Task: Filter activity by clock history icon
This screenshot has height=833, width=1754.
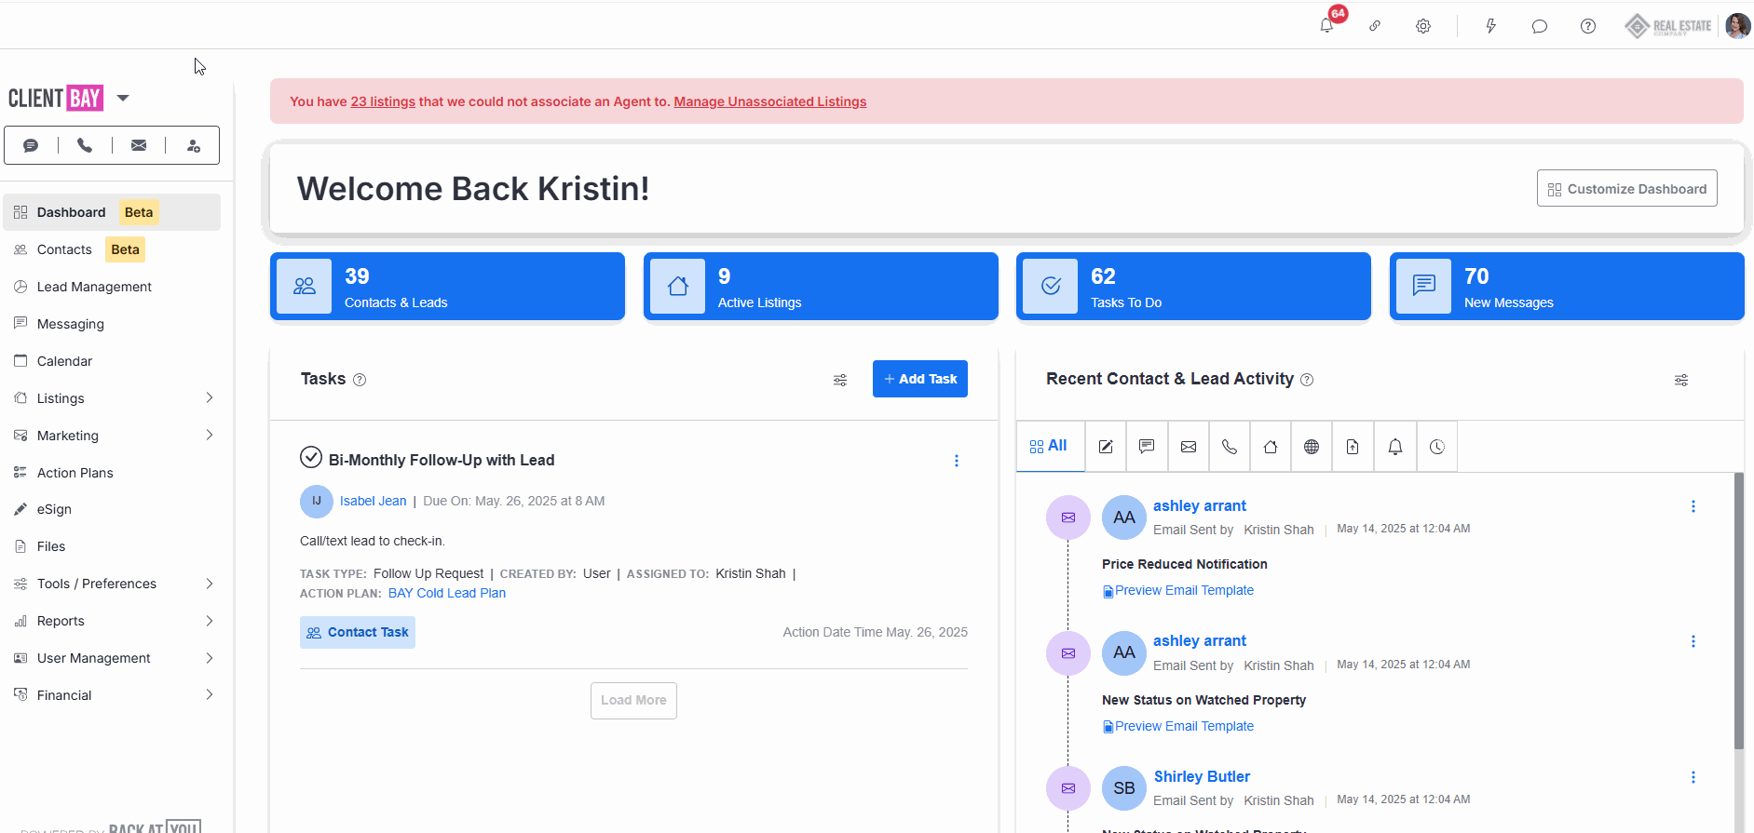Action: tap(1437, 447)
